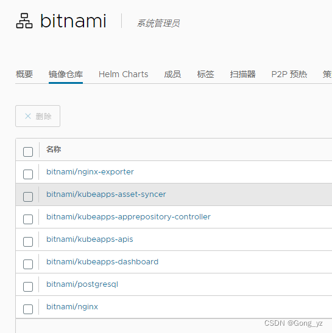Tick the bitnami/kubeapps-apis row checkbox

tap(28, 242)
